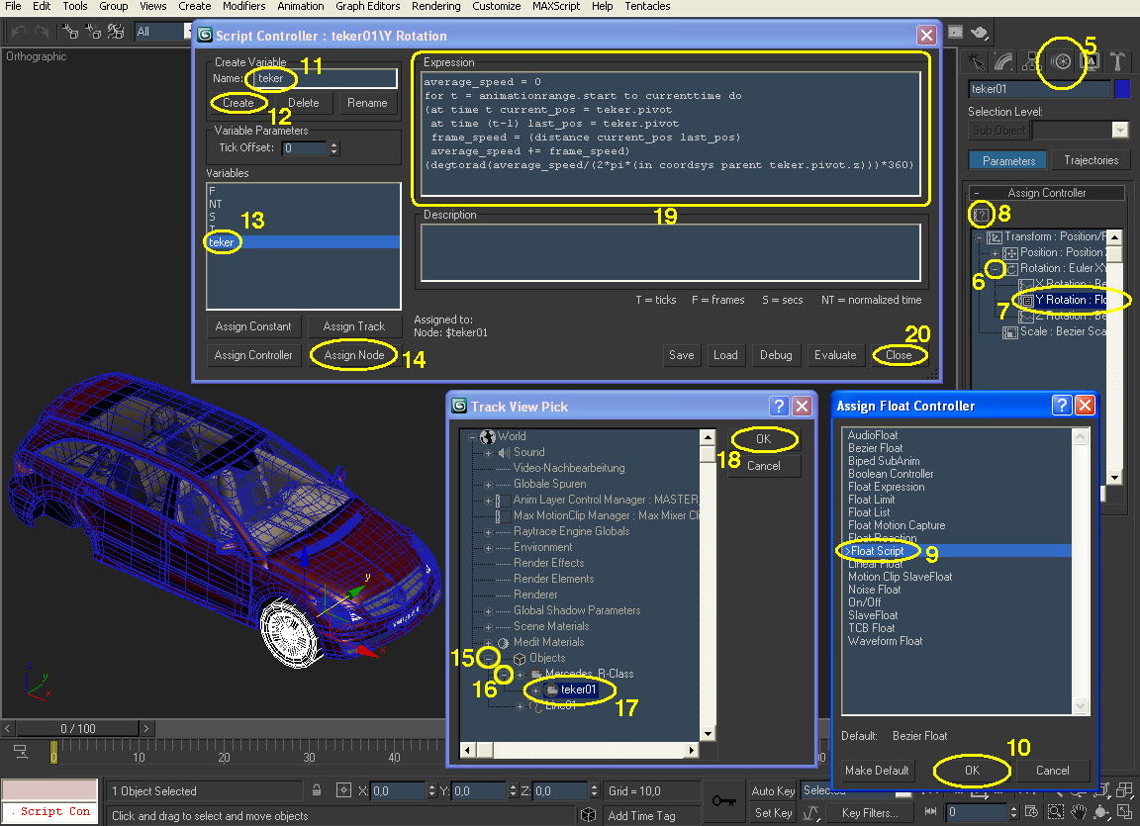Open the Hierarchy command panel
The image size is (1140, 826).
[1032, 60]
